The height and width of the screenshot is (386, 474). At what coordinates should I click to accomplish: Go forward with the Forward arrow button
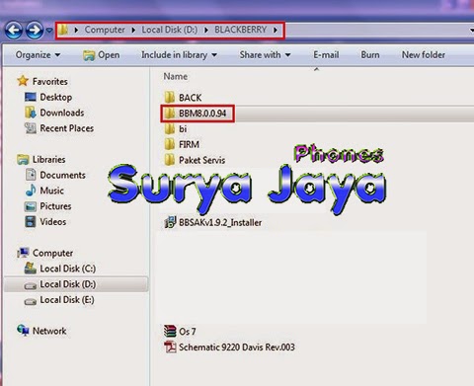coord(35,31)
